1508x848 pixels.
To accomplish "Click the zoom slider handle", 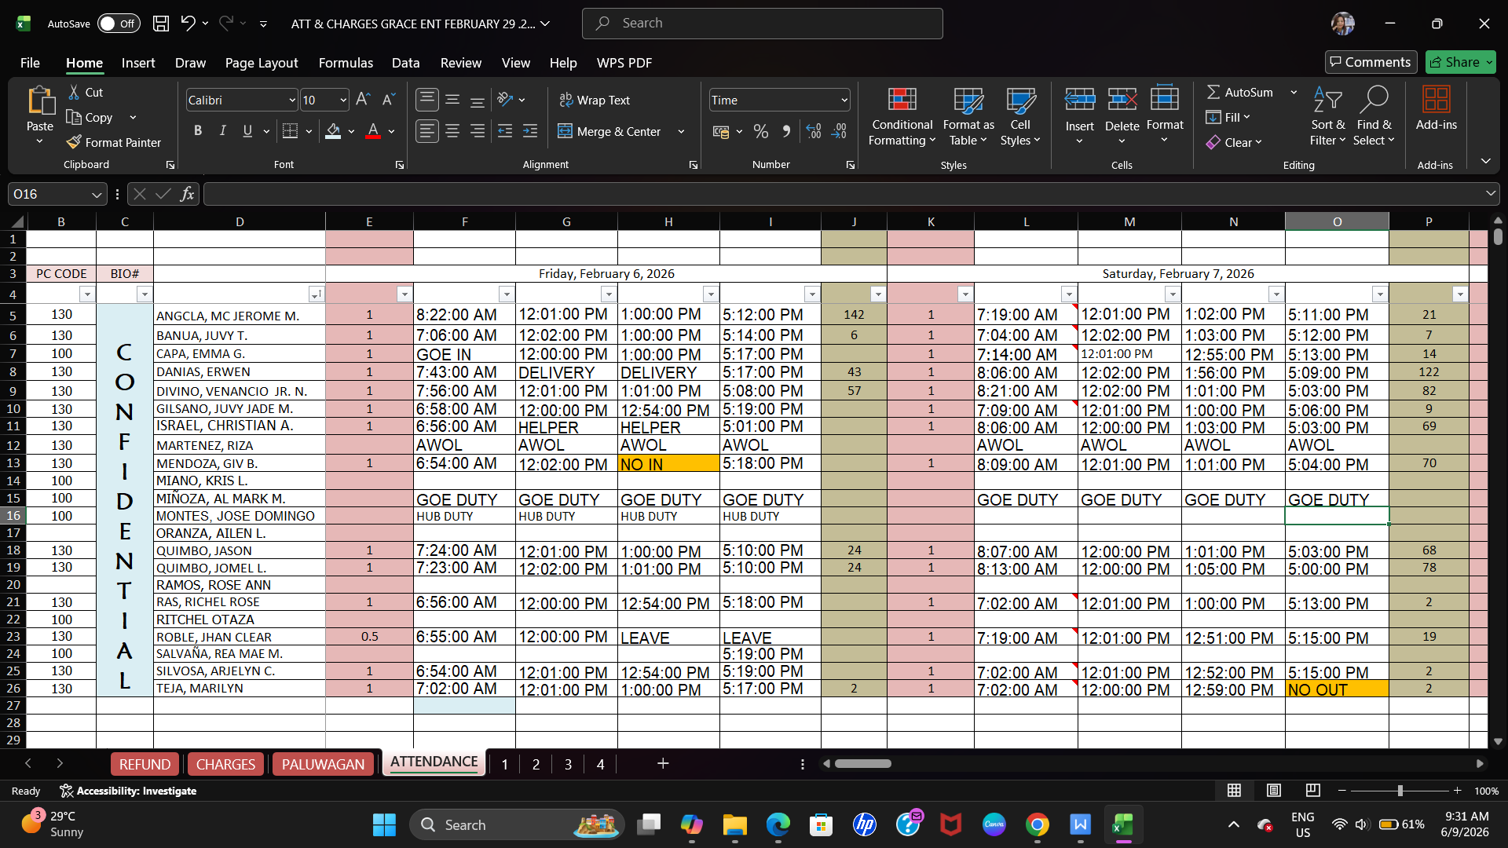I will click(x=1400, y=791).
